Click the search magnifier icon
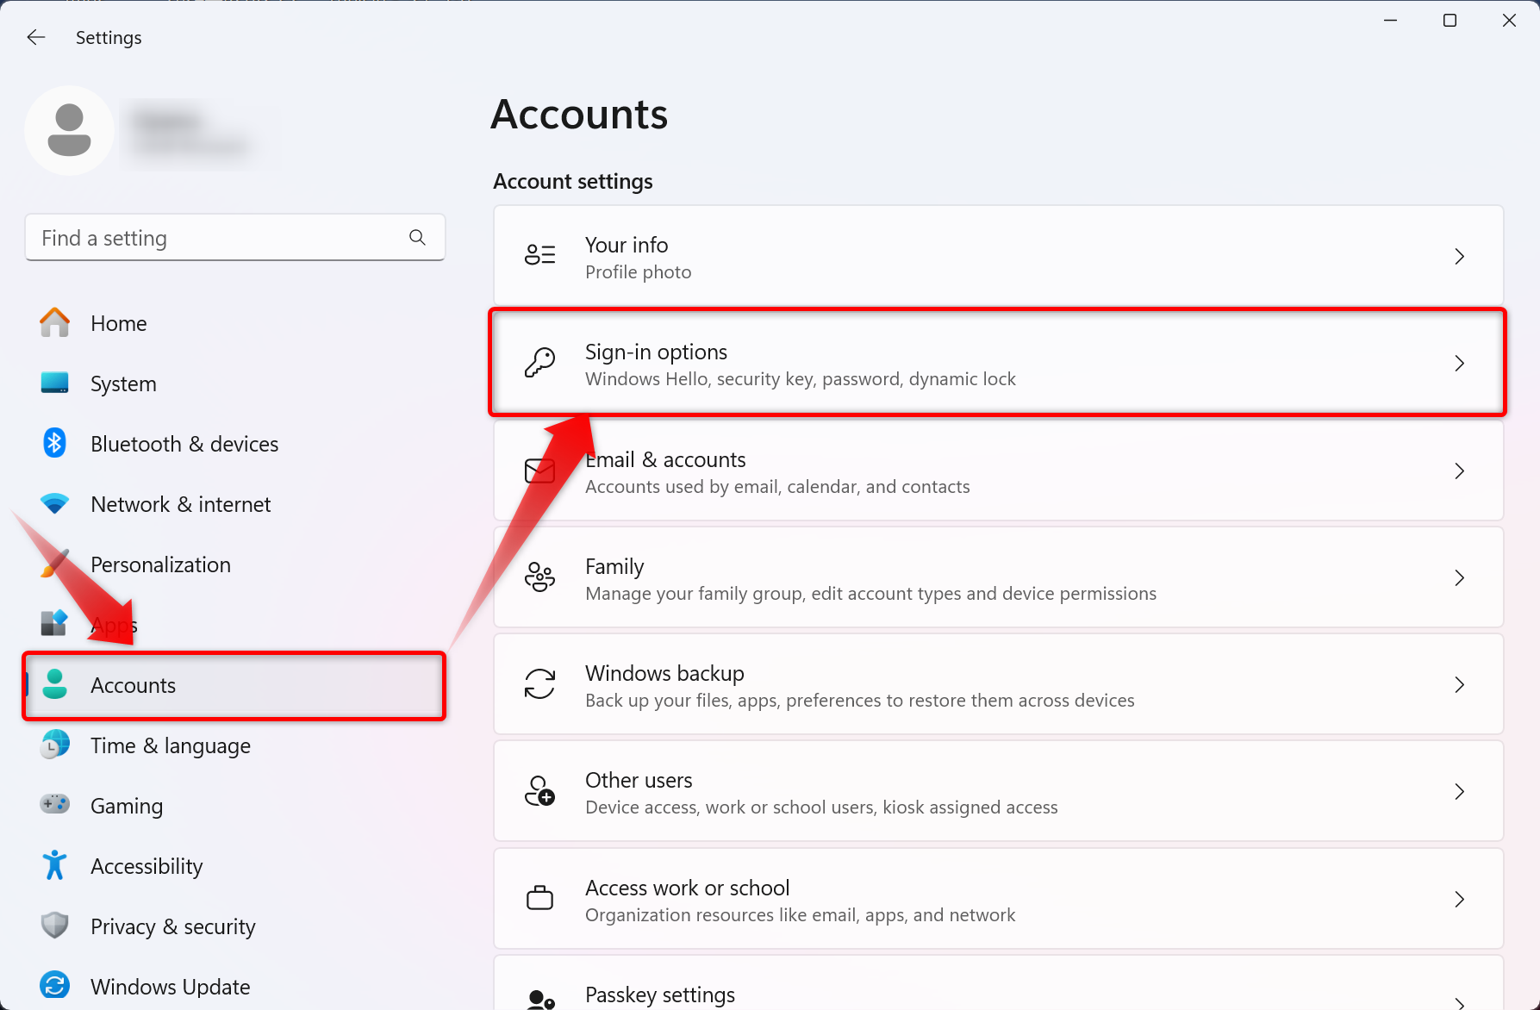Viewport: 1540px width, 1010px height. pos(417,238)
